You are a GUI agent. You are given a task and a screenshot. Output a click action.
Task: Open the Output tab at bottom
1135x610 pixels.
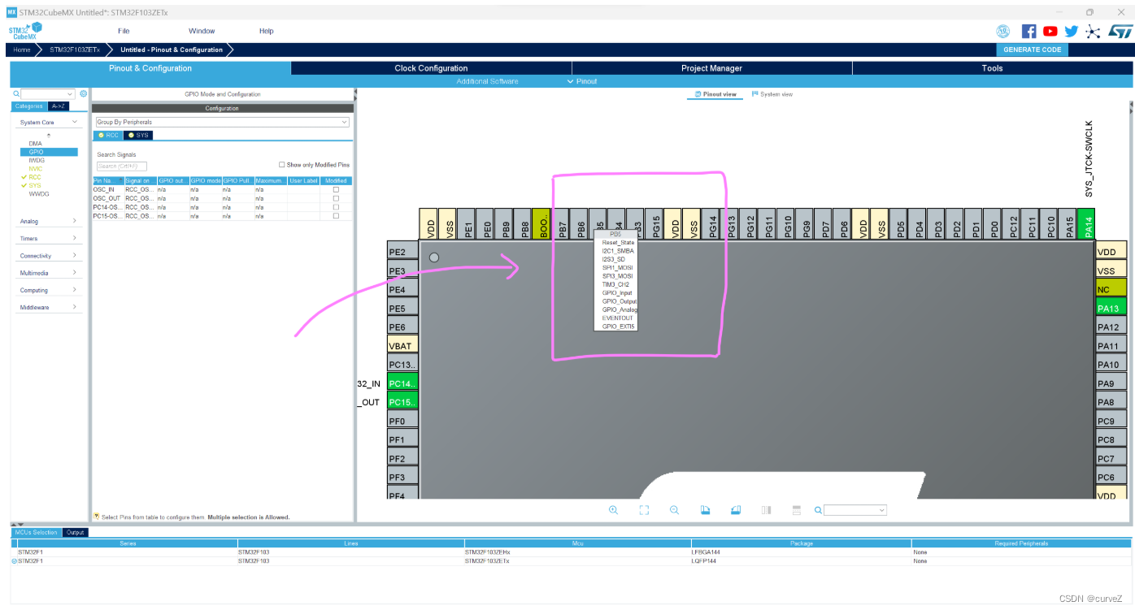tap(76, 533)
